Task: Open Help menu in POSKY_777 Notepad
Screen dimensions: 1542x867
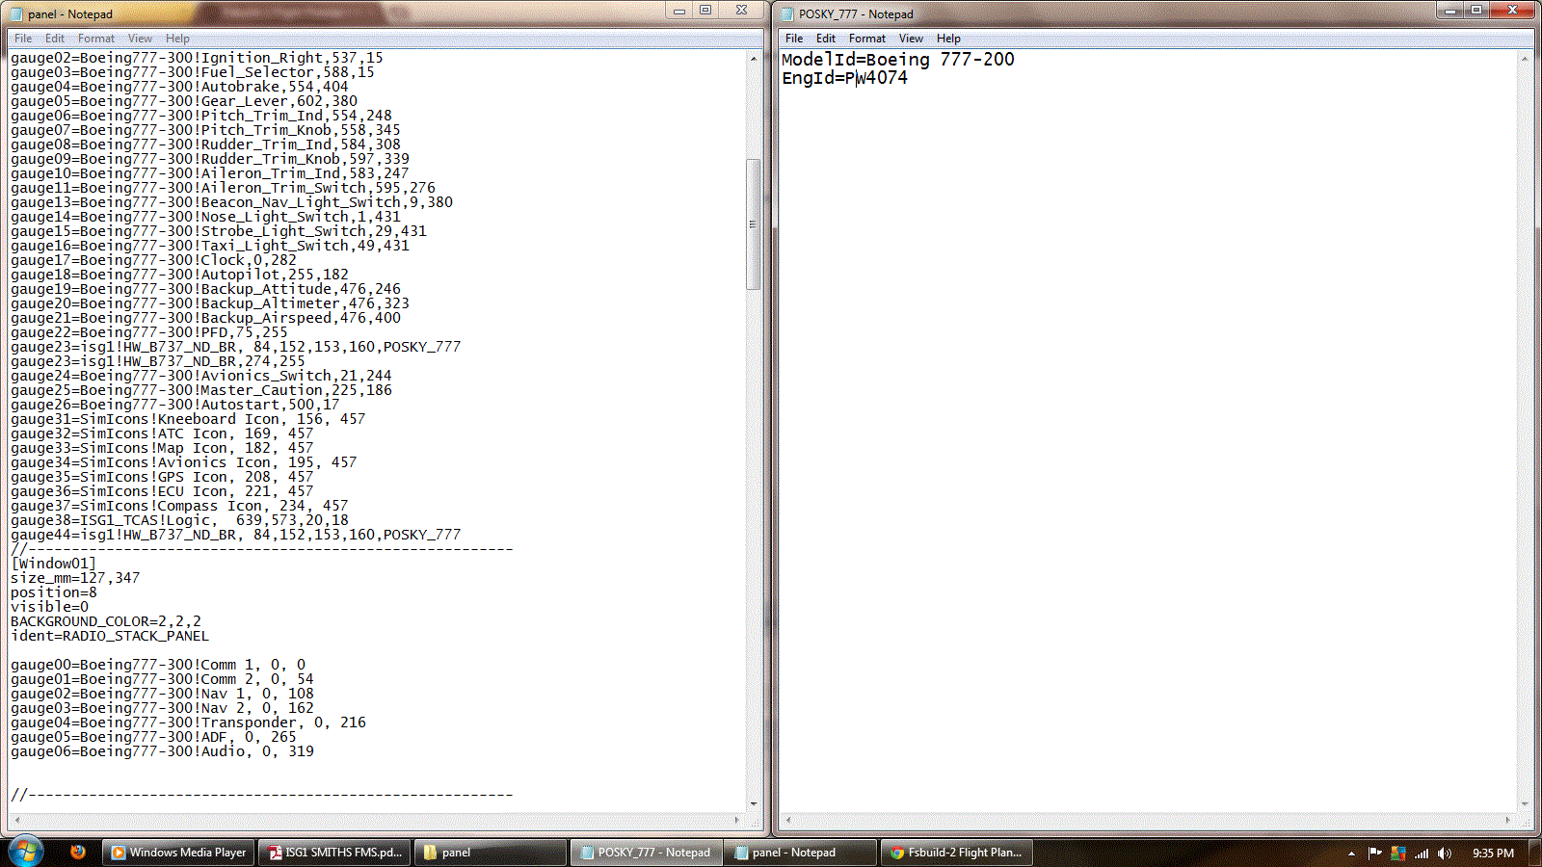Action: click(948, 39)
